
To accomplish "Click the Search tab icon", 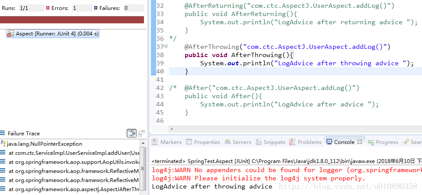I will [405, 142].
